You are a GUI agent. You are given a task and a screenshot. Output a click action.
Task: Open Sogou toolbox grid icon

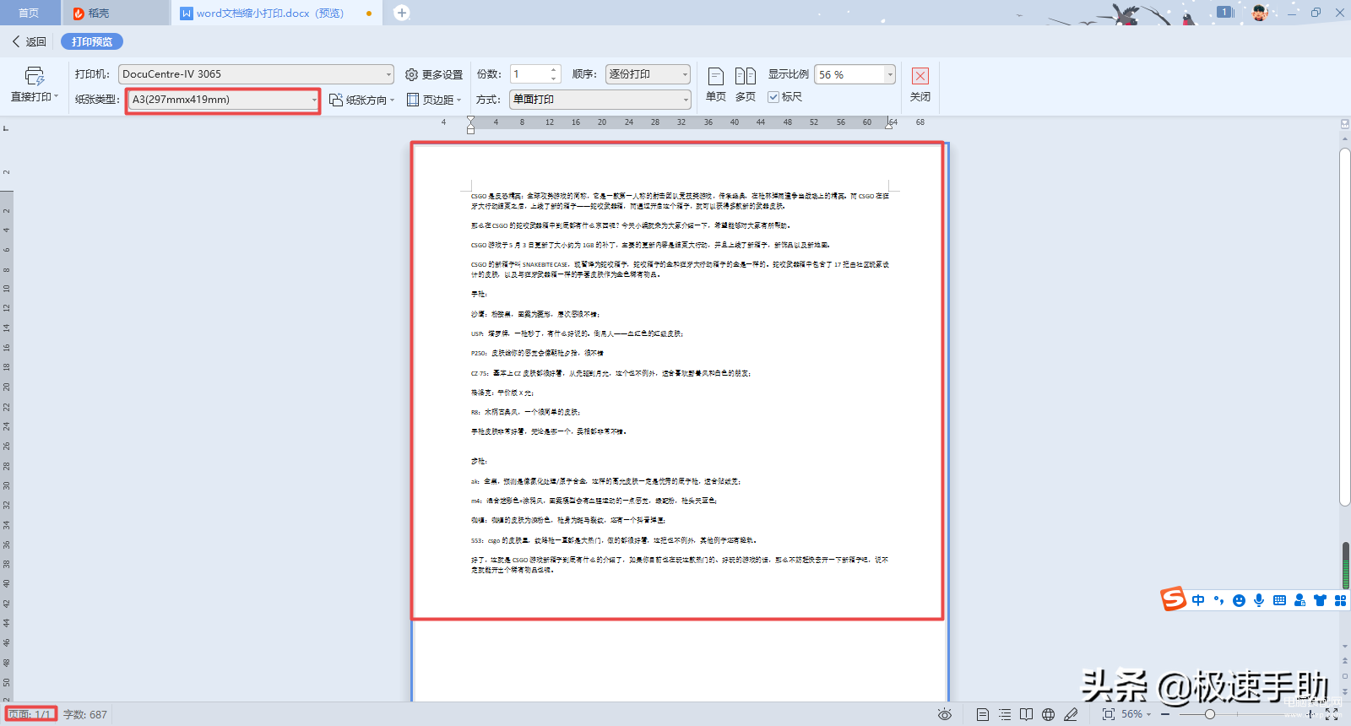click(1340, 600)
